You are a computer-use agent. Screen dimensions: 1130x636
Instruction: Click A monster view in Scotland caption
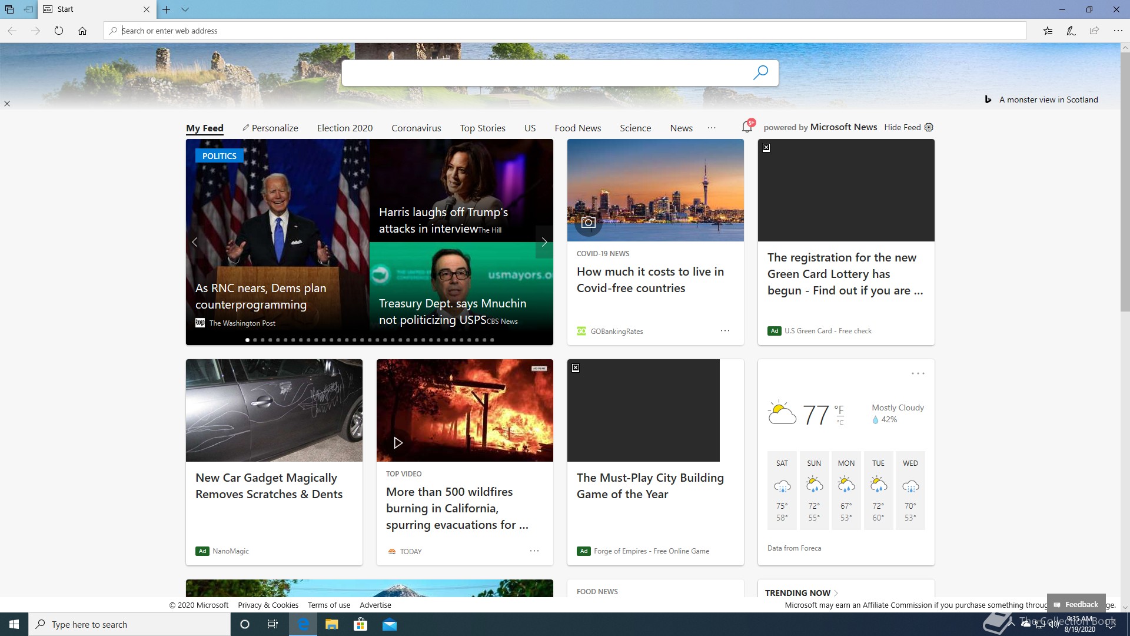[x=1048, y=100]
